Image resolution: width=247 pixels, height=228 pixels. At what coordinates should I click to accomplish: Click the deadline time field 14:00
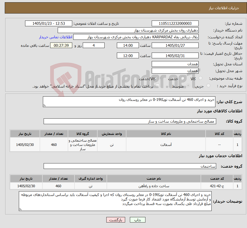click(x=128, y=46)
